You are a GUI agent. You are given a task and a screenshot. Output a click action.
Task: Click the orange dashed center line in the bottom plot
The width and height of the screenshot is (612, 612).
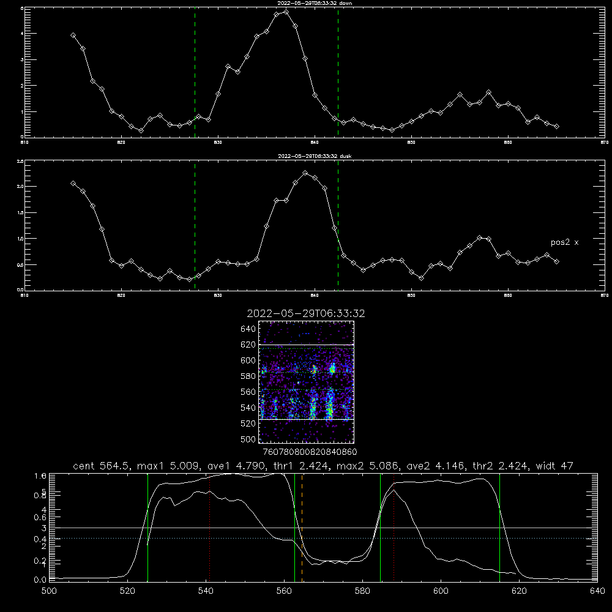[x=302, y=527]
